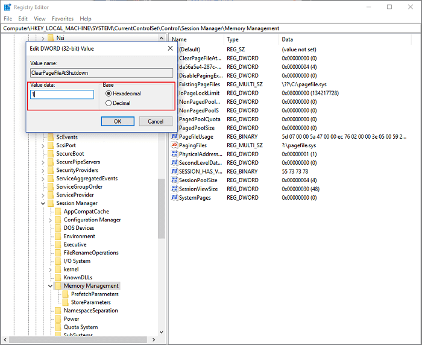Open the View menu
Viewport: 422px width, 345px height.
click(x=40, y=19)
